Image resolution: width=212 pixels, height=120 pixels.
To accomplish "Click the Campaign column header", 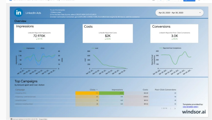I will click(x=20, y=90).
